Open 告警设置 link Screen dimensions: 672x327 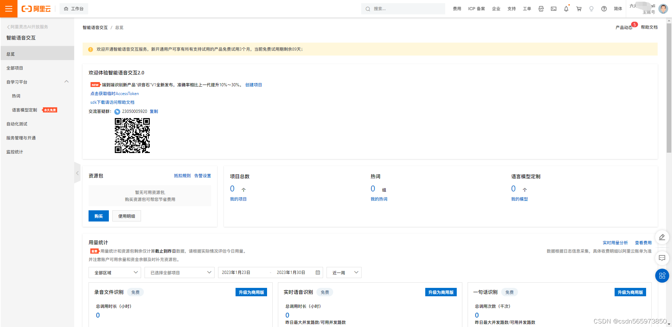click(203, 176)
